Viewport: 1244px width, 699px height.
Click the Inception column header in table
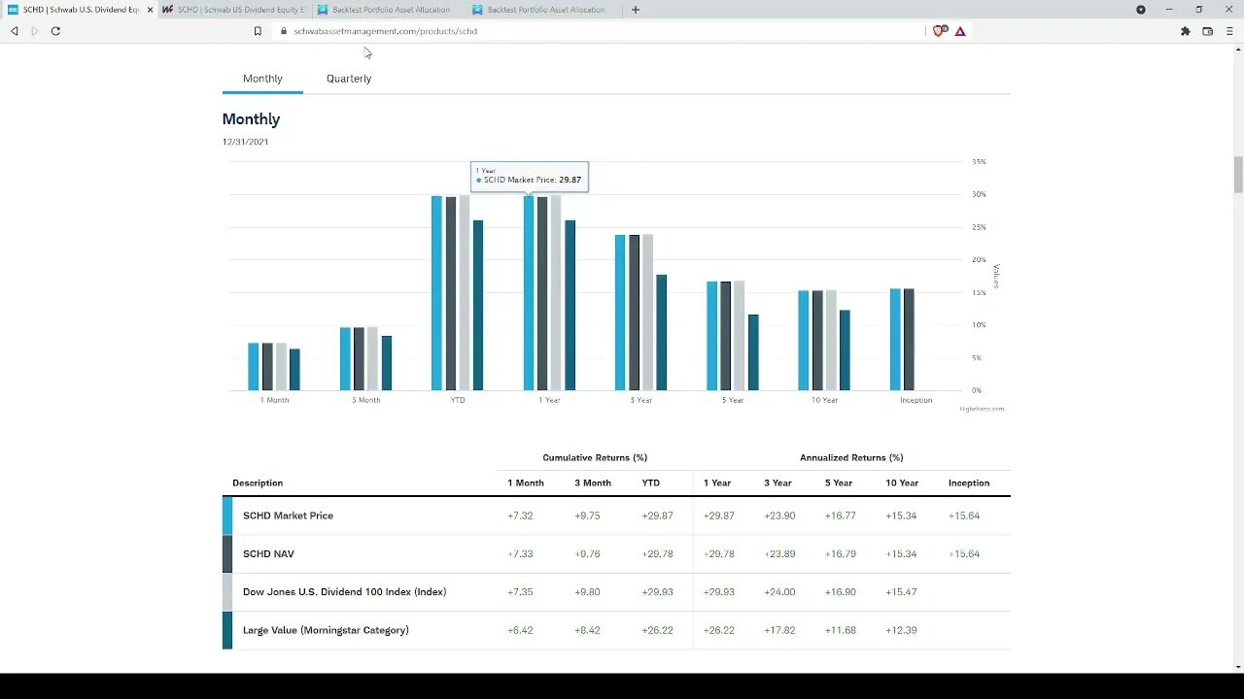(969, 483)
